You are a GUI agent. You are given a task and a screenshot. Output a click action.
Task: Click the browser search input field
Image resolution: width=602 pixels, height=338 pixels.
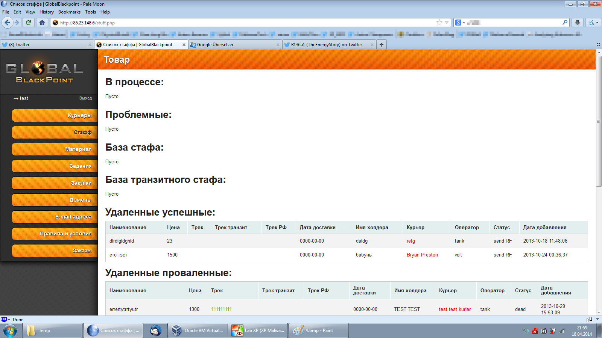point(512,23)
